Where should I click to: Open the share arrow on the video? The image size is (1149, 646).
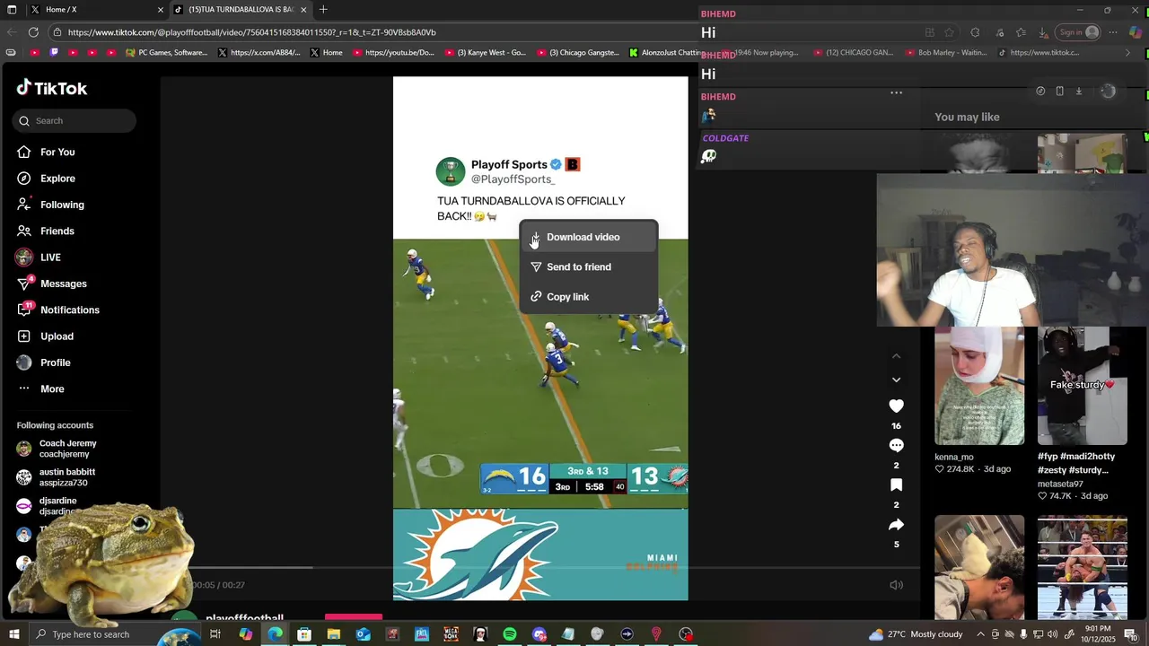pyautogui.click(x=896, y=525)
